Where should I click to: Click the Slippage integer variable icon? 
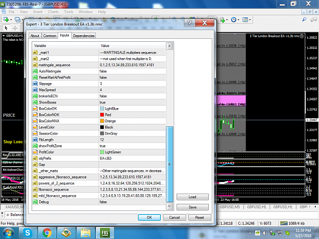[x=35, y=84]
